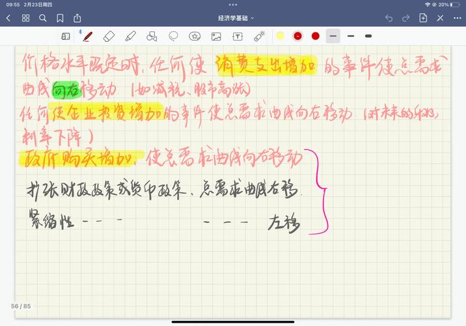Bookmark the current page
The image size is (466, 326).
[60, 18]
